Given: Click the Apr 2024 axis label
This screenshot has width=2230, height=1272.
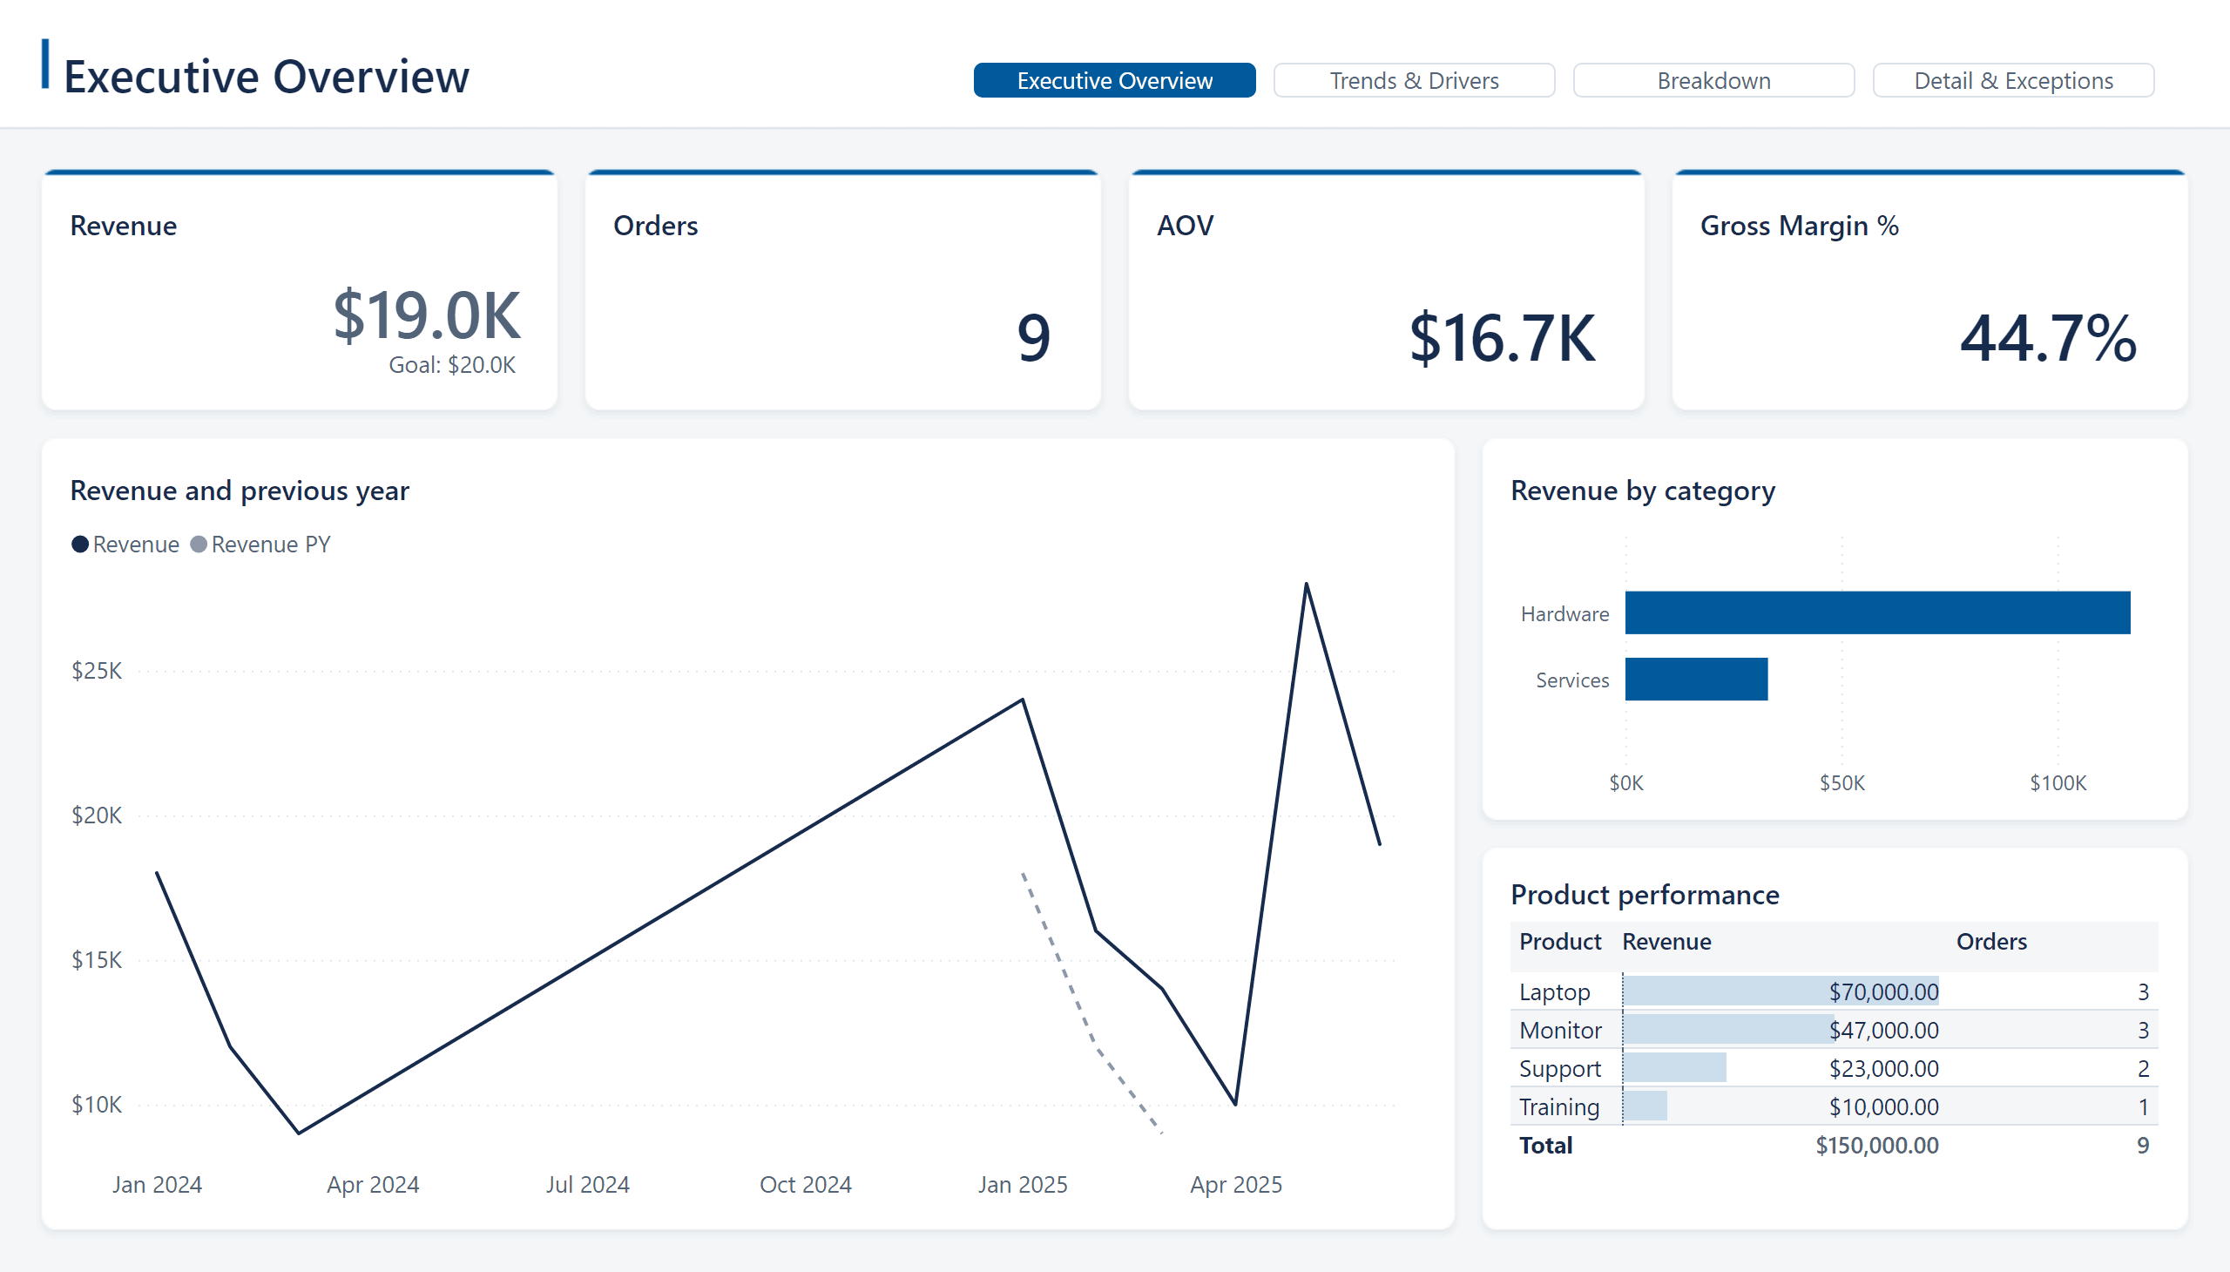Looking at the screenshot, I should tap(372, 1185).
